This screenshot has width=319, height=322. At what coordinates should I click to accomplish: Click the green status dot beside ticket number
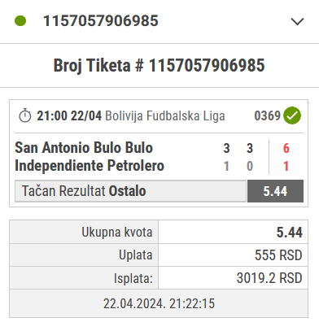(20, 21)
